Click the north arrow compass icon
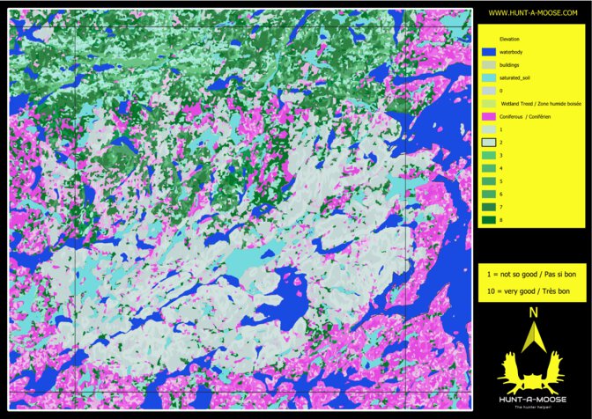Viewport: 592px width, 419px height. (534, 335)
